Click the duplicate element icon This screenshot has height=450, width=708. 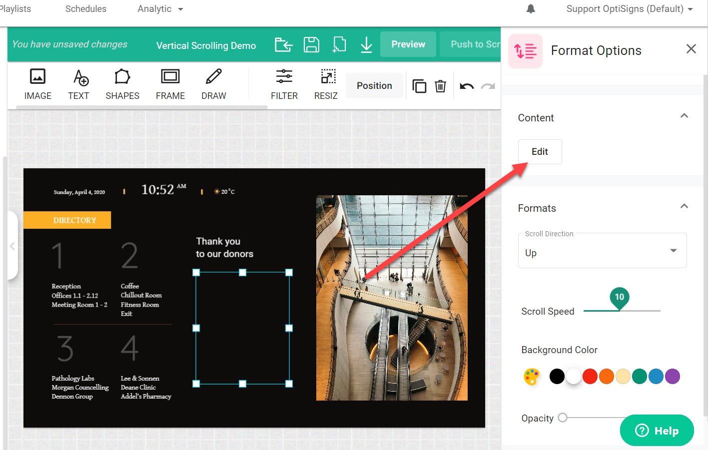[419, 86]
